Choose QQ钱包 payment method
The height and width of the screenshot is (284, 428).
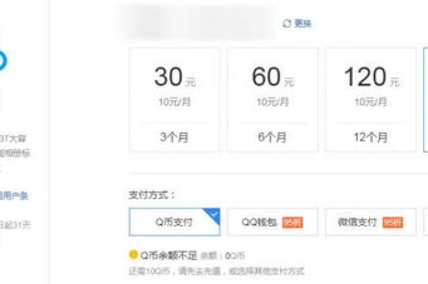pyautogui.click(x=273, y=222)
